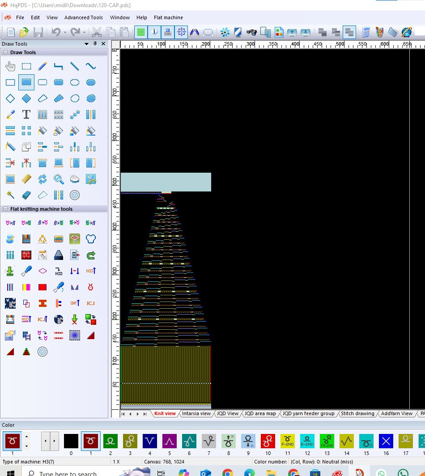Viewport: 425px width, 476px height.
Task: Choose the text tool (T icon)
Action: [x=26, y=115]
